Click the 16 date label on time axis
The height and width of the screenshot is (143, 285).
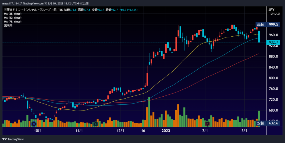143,131
